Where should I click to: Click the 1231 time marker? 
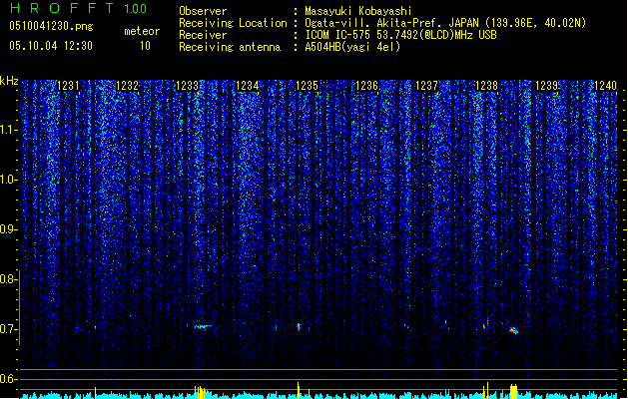[68, 86]
